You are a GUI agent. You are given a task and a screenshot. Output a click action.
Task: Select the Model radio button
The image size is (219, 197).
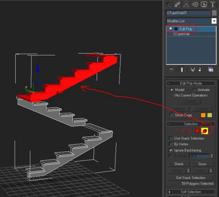point(172,90)
